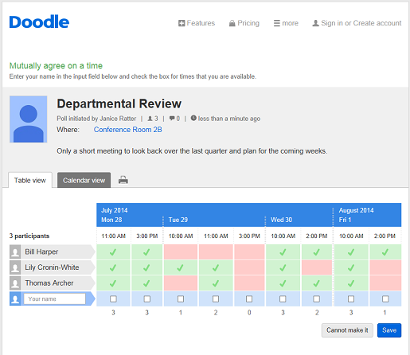Click the Cannot make it button
Screen dimensions: 410x355
click(347, 330)
